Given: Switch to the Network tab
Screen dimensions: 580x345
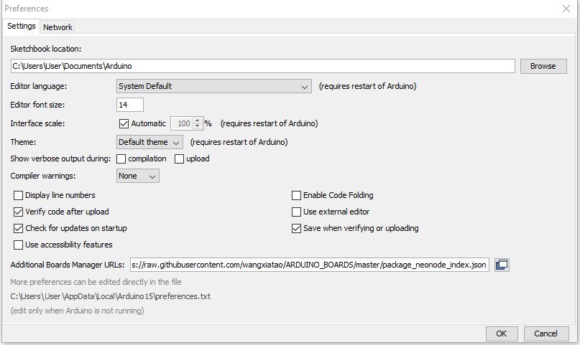Looking at the screenshot, I should pyautogui.click(x=57, y=27).
